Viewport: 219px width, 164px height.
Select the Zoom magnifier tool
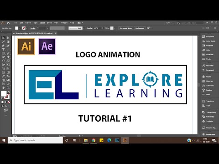point(8,88)
